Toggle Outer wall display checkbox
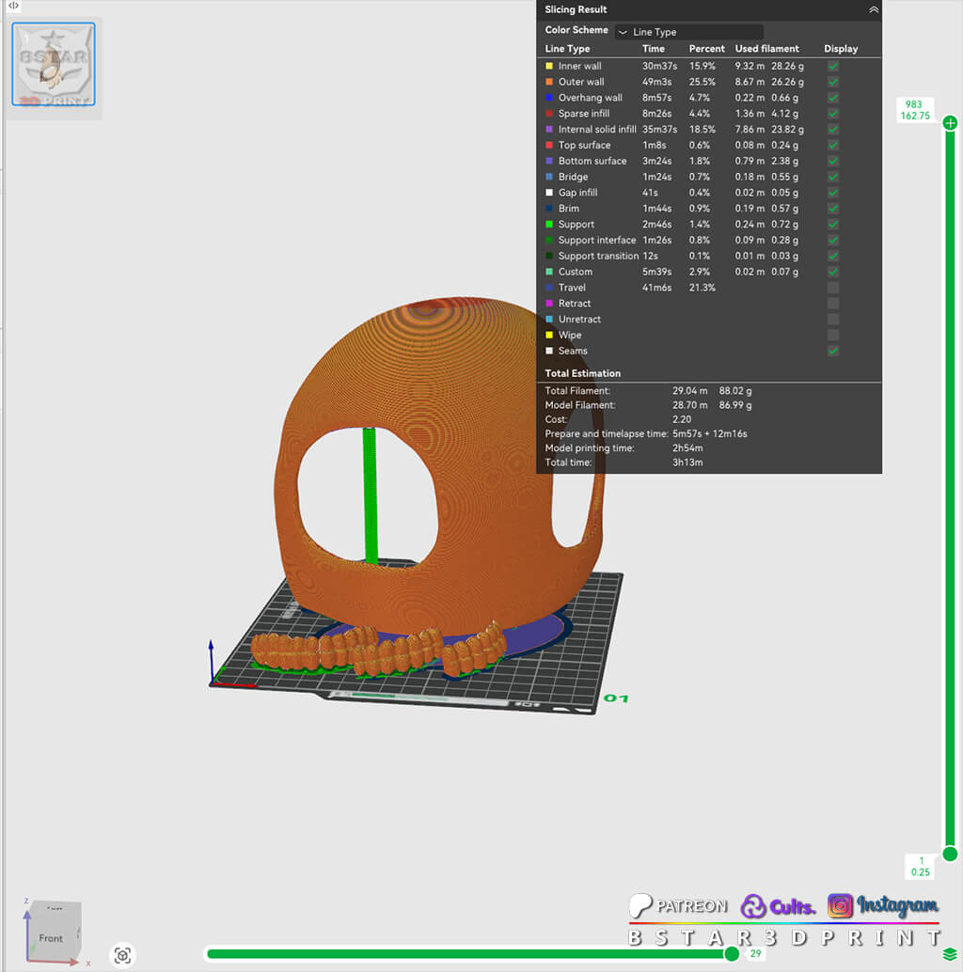The image size is (963, 972). [x=833, y=82]
